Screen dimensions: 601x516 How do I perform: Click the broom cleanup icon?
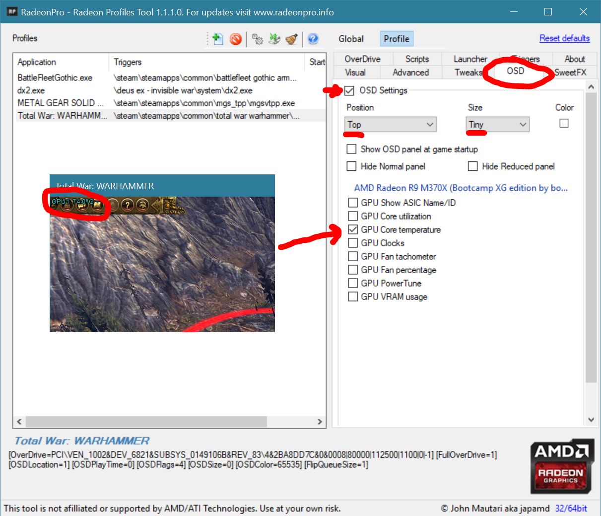point(292,39)
